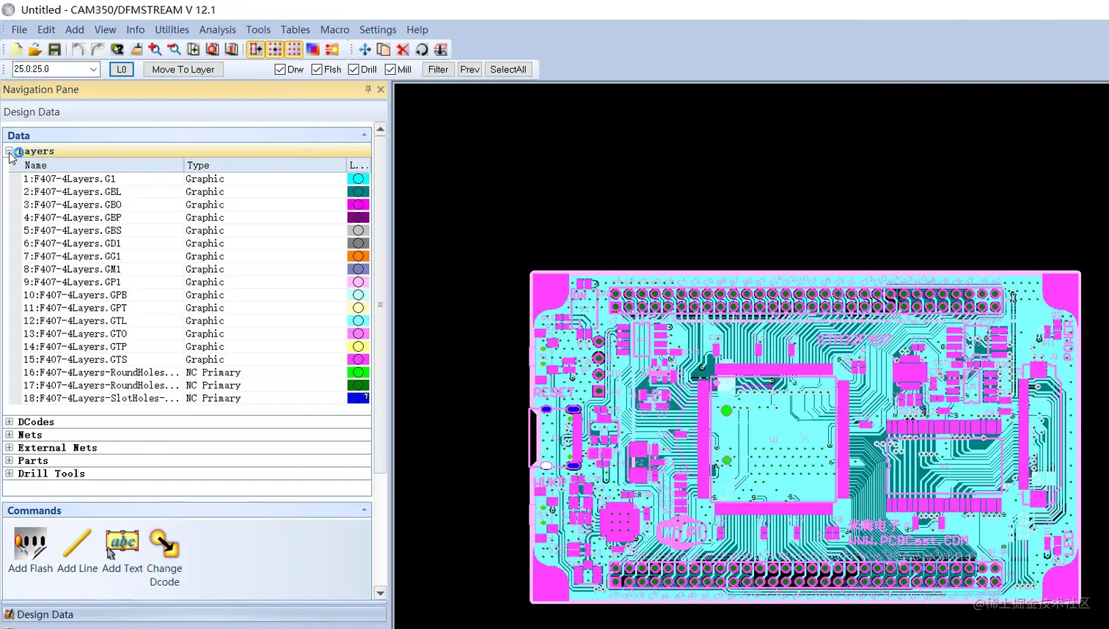
Task: Click the Undo arrow icon
Action: pyautogui.click(x=78, y=49)
